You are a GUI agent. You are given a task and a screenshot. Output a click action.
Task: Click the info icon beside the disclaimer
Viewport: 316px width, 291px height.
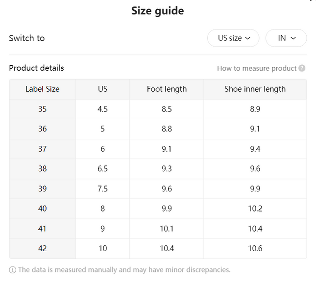(x=13, y=269)
